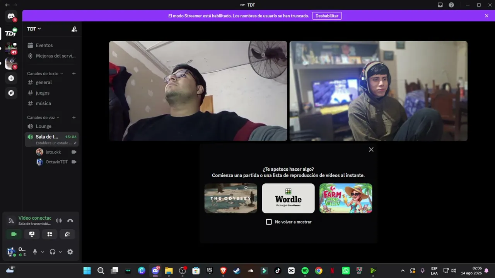495x278 pixels.
Task: Open the soundboard
Action: (x=67, y=234)
